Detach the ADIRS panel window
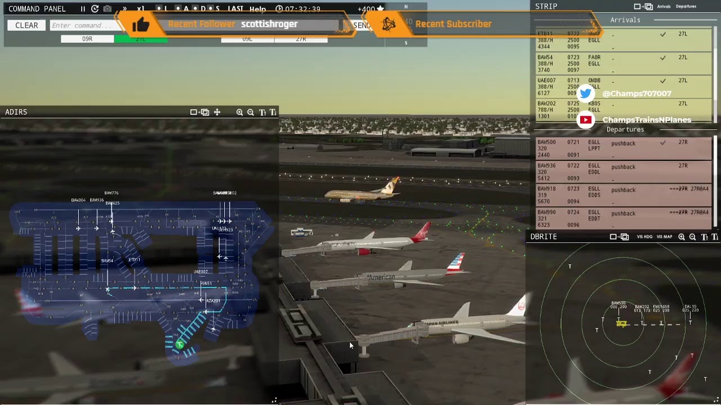This screenshot has width=721, height=405. click(200, 112)
